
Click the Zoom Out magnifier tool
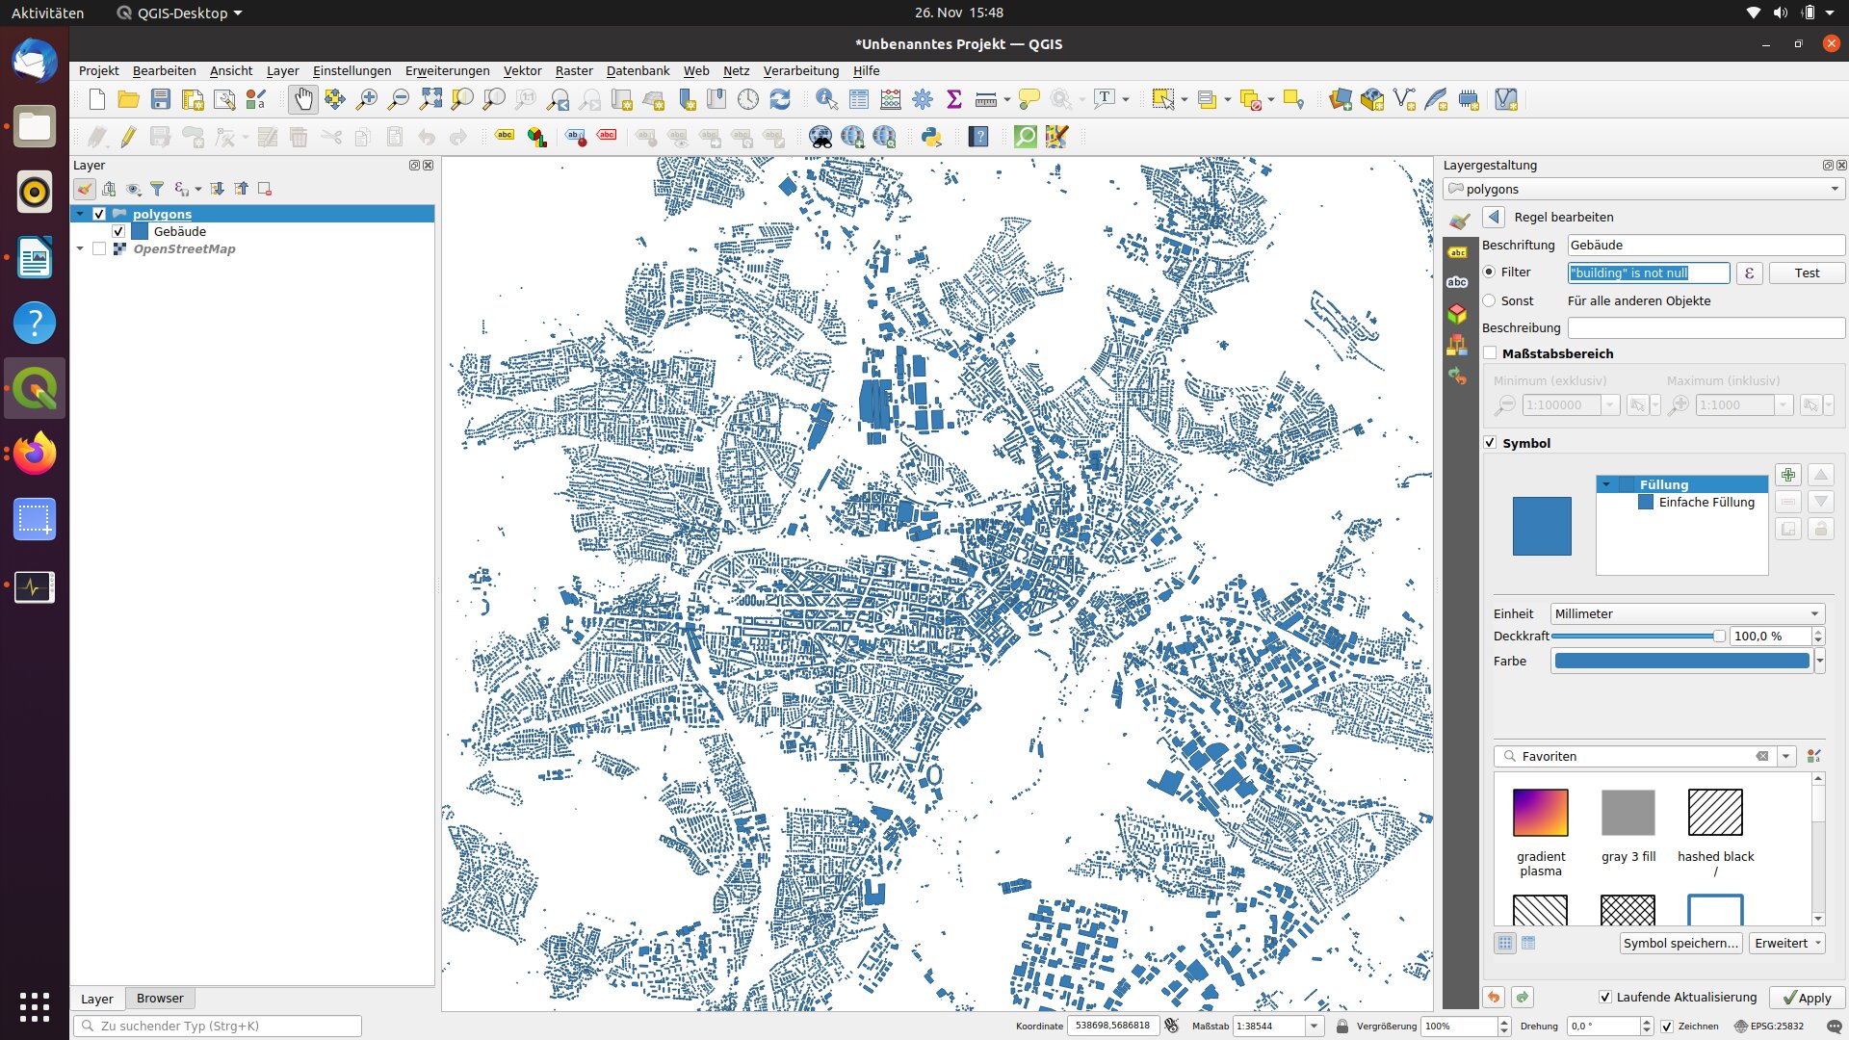(398, 99)
